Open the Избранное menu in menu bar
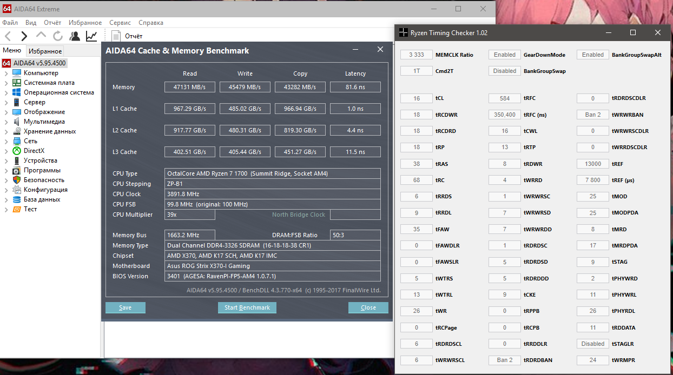This screenshot has width=673, height=375. [x=85, y=23]
